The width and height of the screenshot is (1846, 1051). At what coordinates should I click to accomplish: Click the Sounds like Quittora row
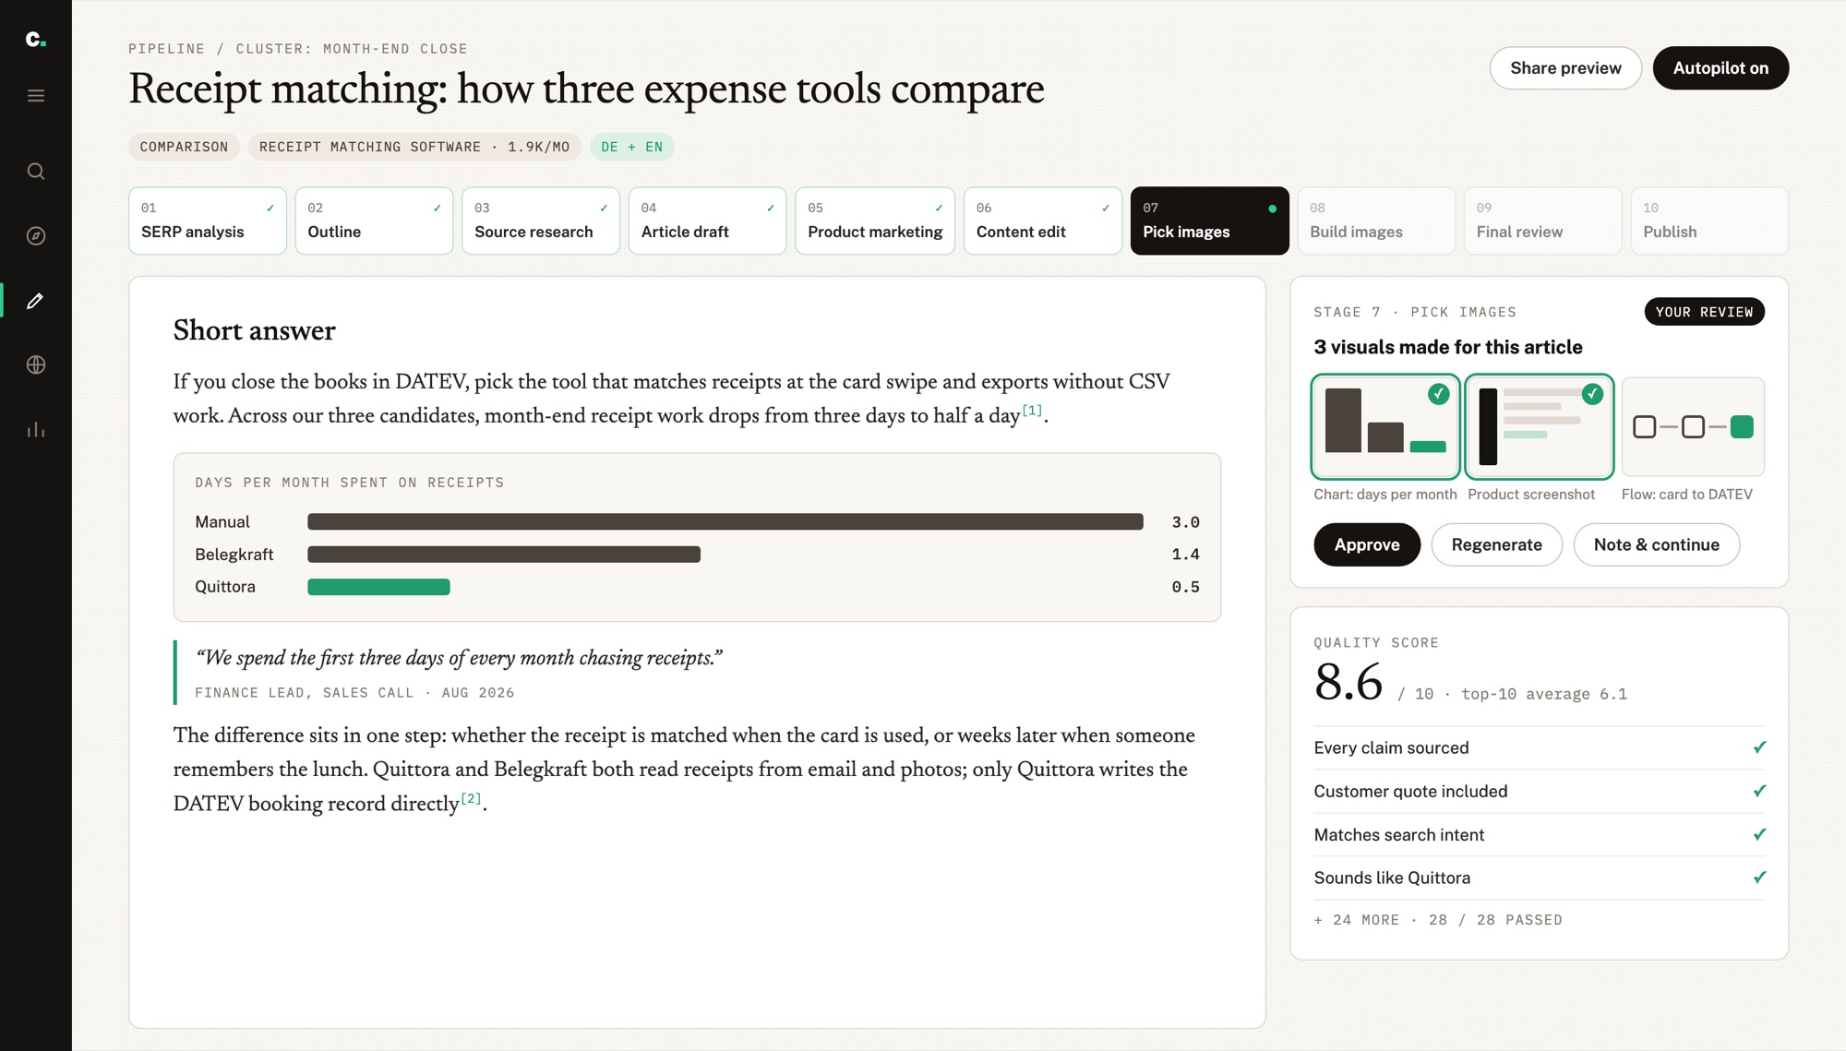tap(1540, 878)
